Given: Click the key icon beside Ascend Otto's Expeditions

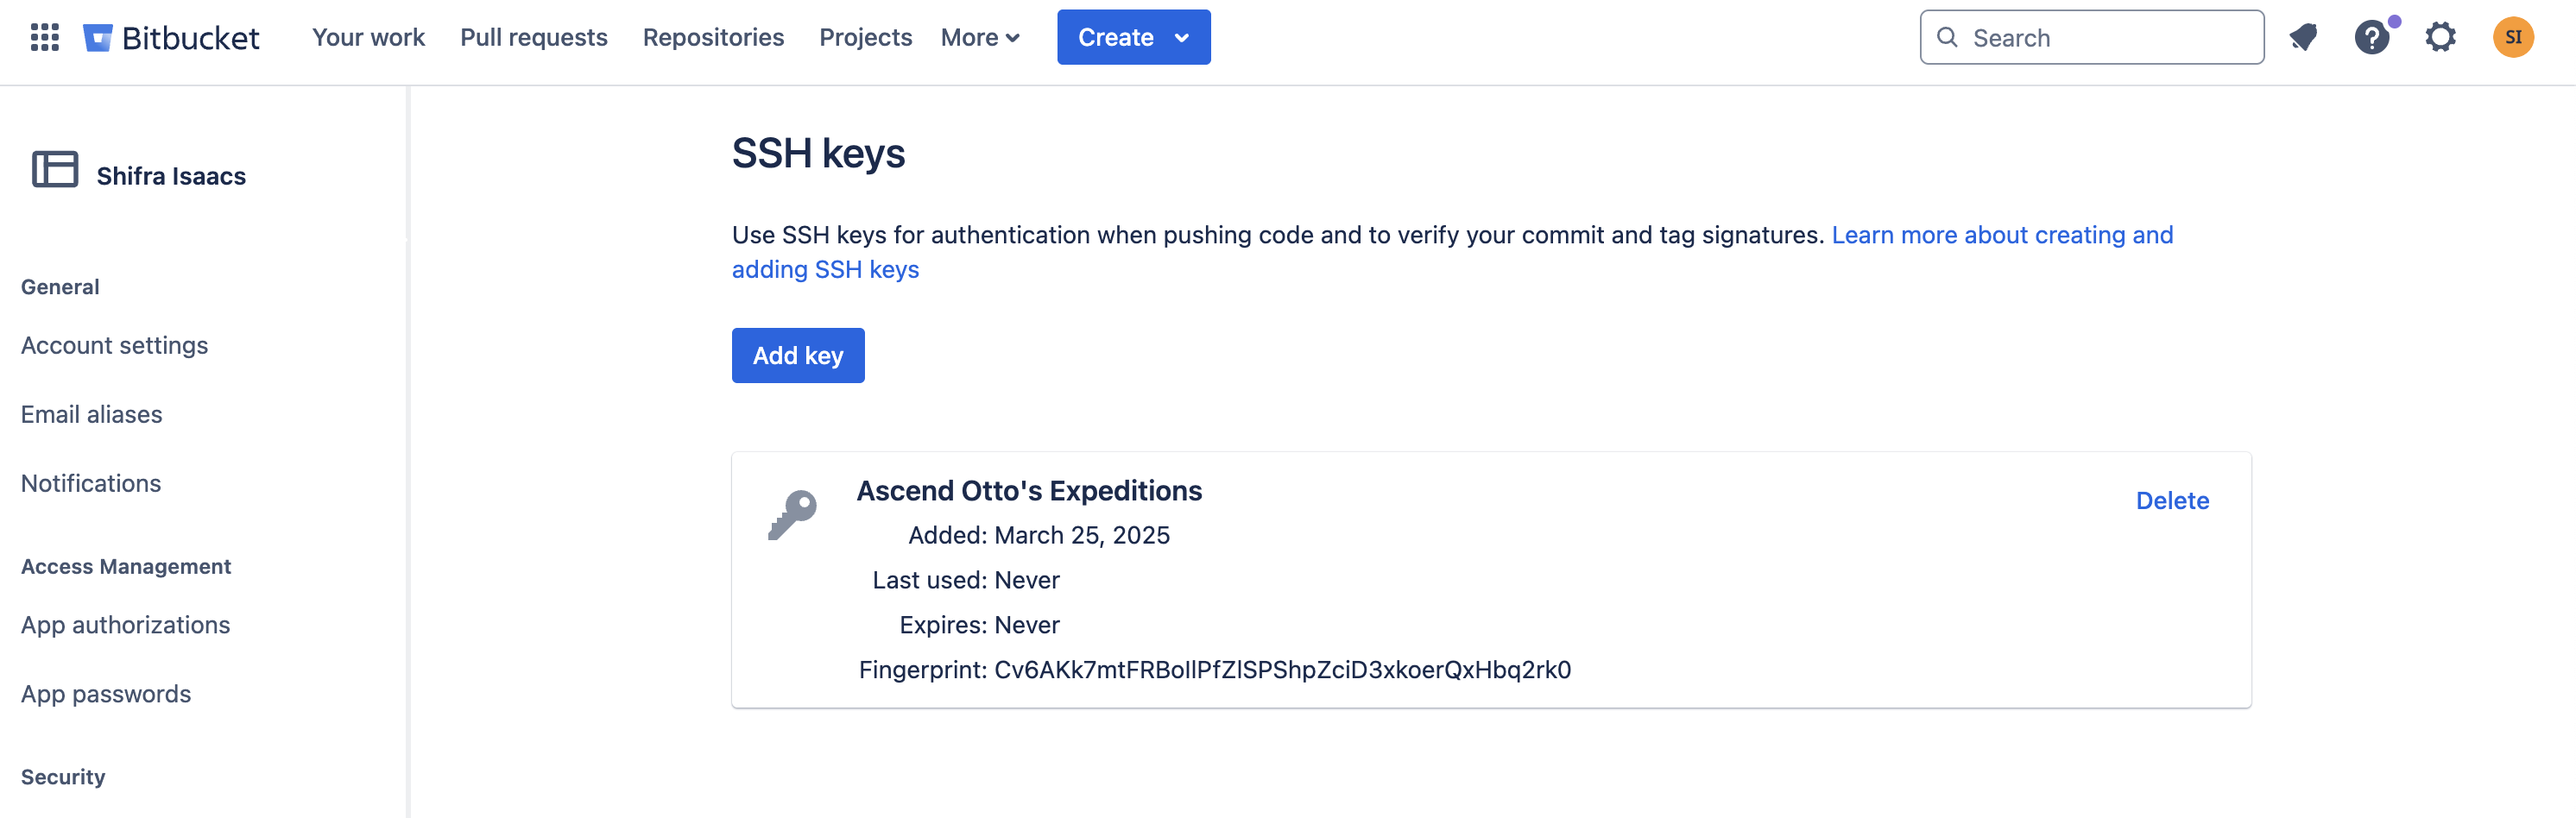Looking at the screenshot, I should [792, 514].
